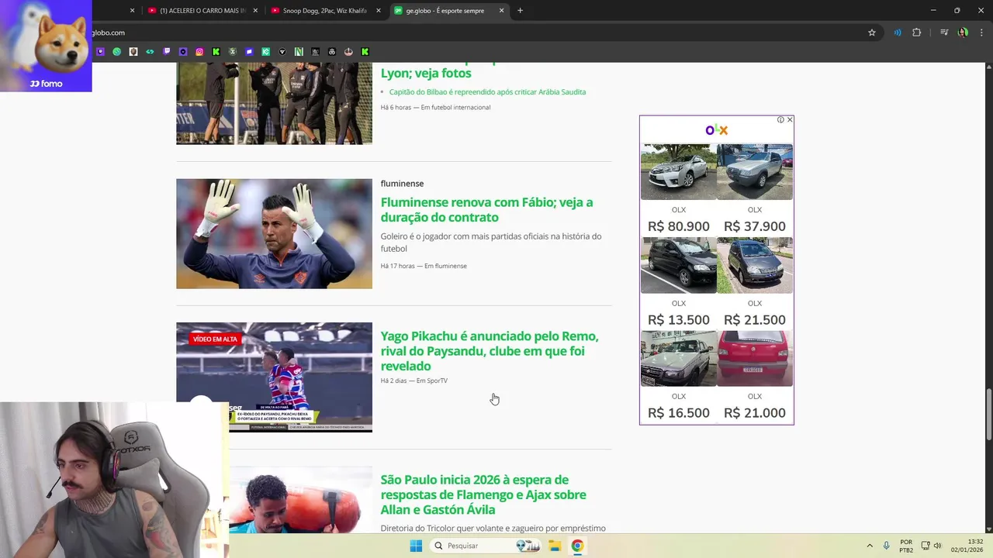Screen dimensions: 993x558
Task: Open the OLX car listing priced R$ 37.900
Action: [x=755, y=188]
